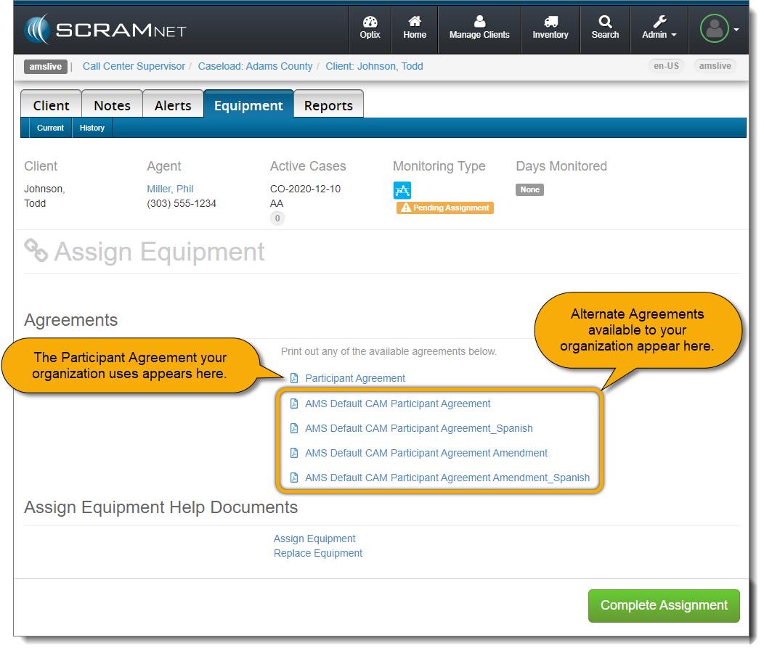Open the user profile avatar dropdown
The image size is (764, 651).
pos(719,29)
